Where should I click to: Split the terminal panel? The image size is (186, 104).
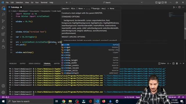pos(174,64)
